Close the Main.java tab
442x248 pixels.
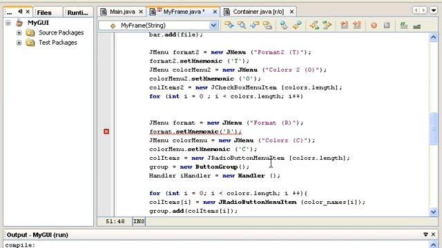(141, 12)
